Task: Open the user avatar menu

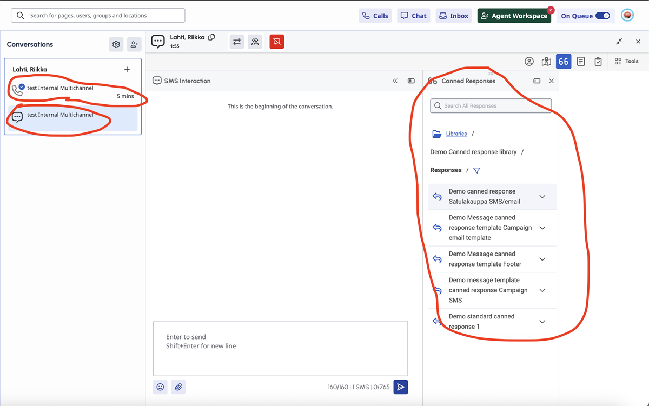Action: point(627,16)
